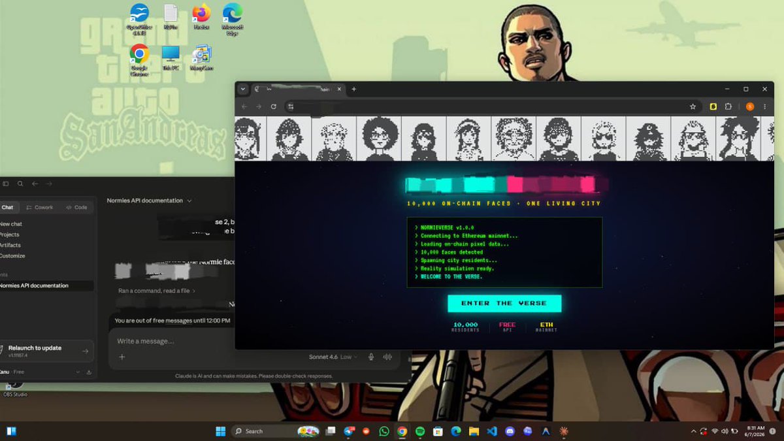Open the Google Chrome desktop shortcut
Viewport: 784px width, 441px height.
pyautogui.click(x=139, y=59)
